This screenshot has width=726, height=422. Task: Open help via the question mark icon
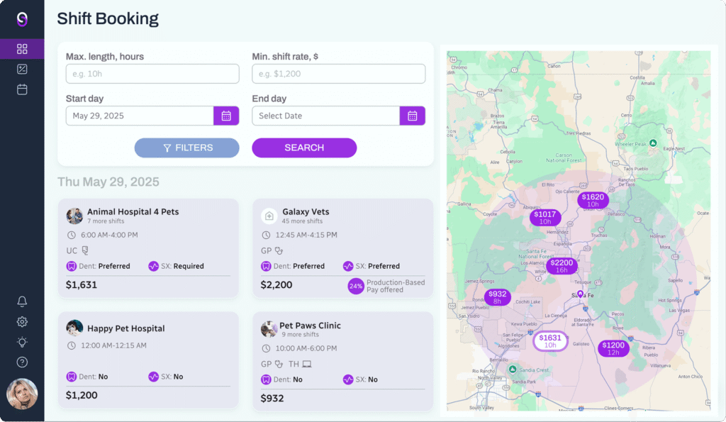pyautogui.click(x=22, y=362)
